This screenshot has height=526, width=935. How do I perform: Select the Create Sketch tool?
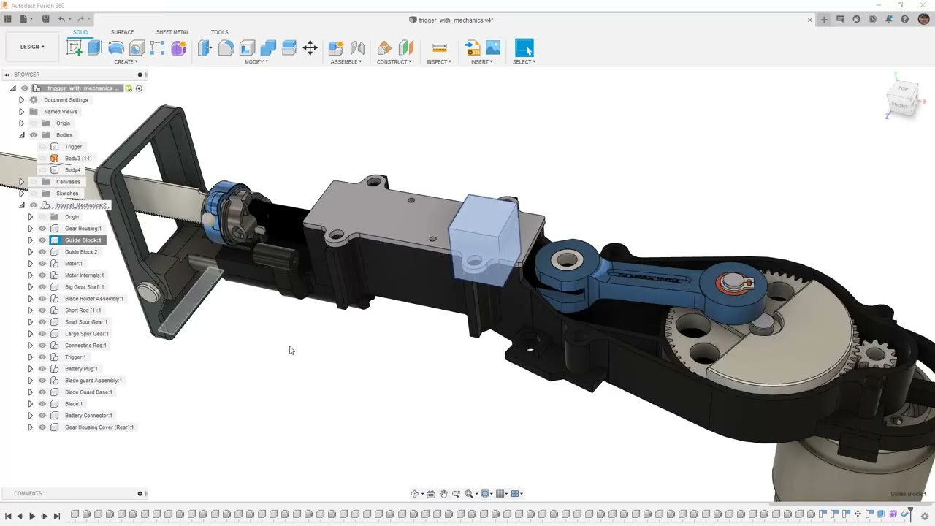75,48
